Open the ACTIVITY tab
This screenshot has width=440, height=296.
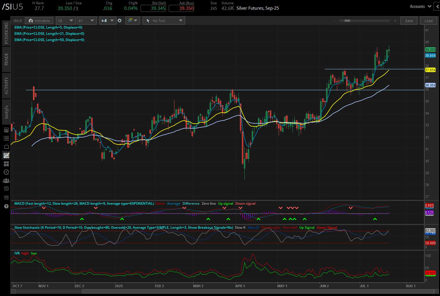coord(6,85)
